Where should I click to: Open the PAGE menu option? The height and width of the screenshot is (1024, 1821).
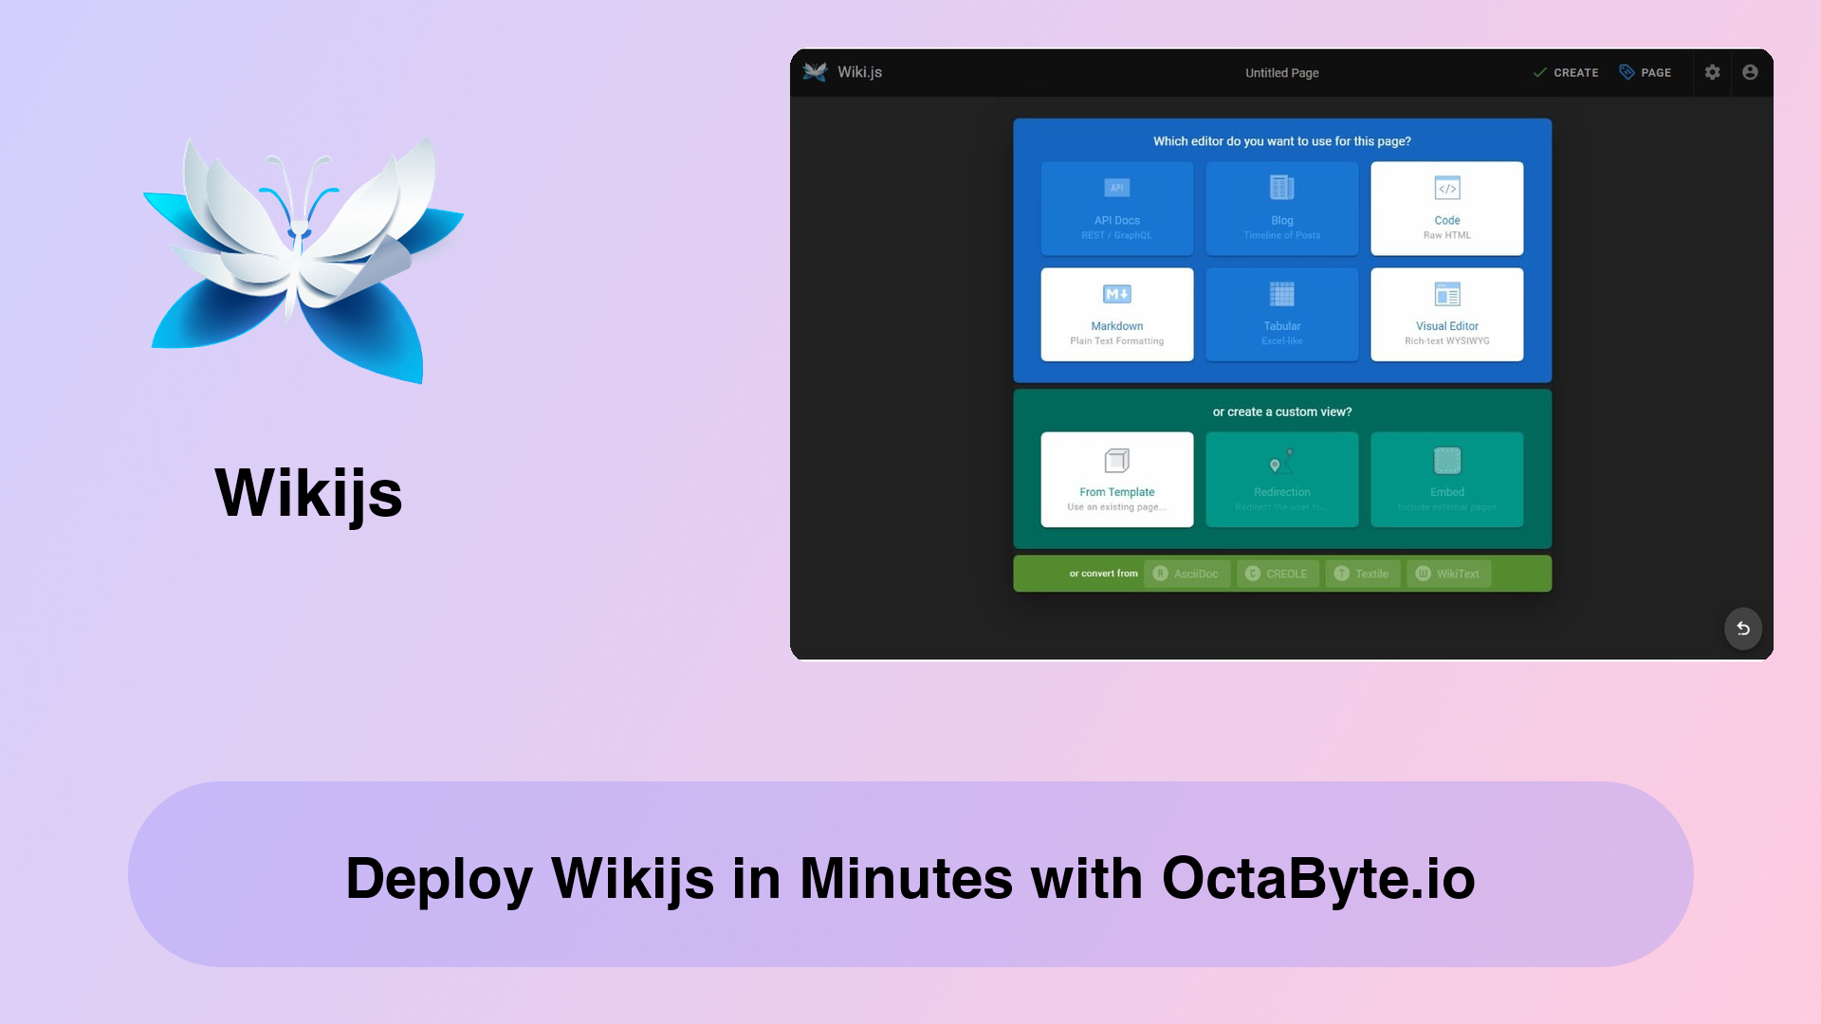1646,71
